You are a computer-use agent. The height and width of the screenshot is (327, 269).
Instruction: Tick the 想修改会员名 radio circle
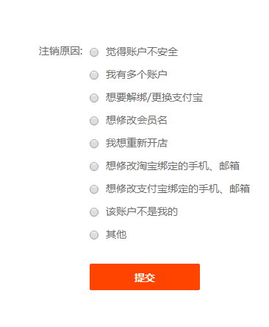pyautogui.click(x=94, y=121)
